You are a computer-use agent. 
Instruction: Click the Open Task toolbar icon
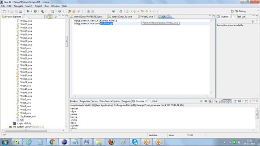tap(74, 11)
